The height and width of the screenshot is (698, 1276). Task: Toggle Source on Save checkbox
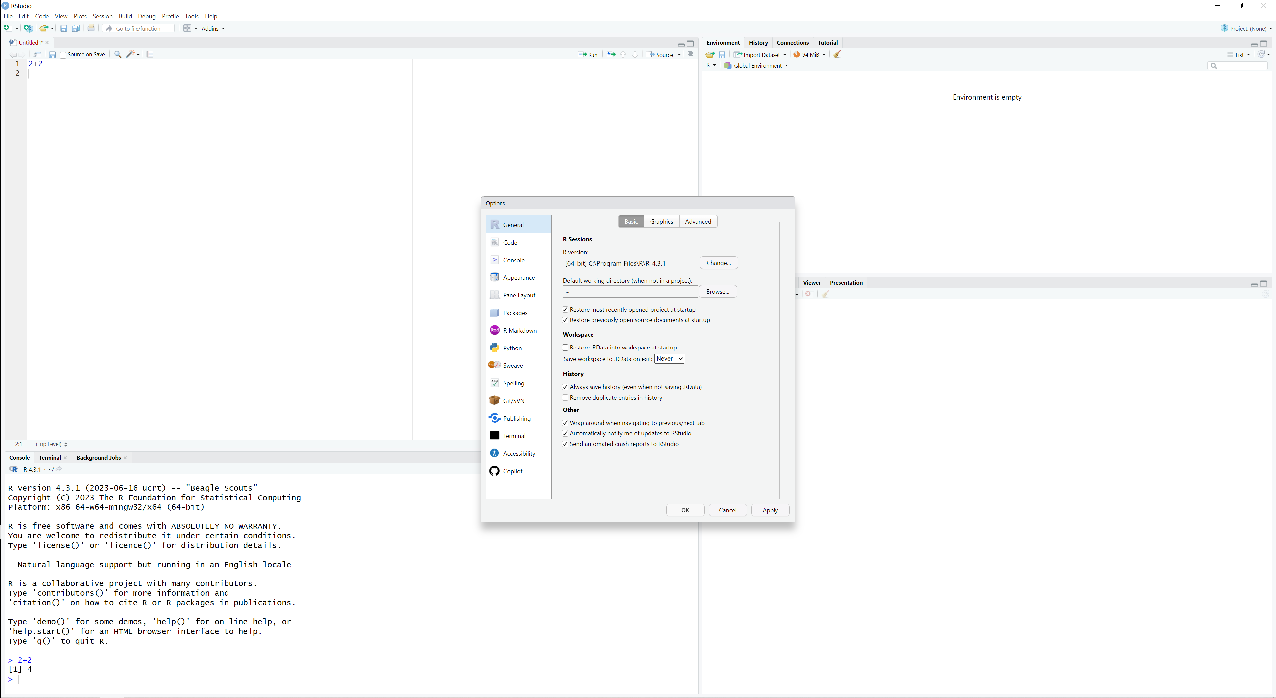[x=63, y=55]
